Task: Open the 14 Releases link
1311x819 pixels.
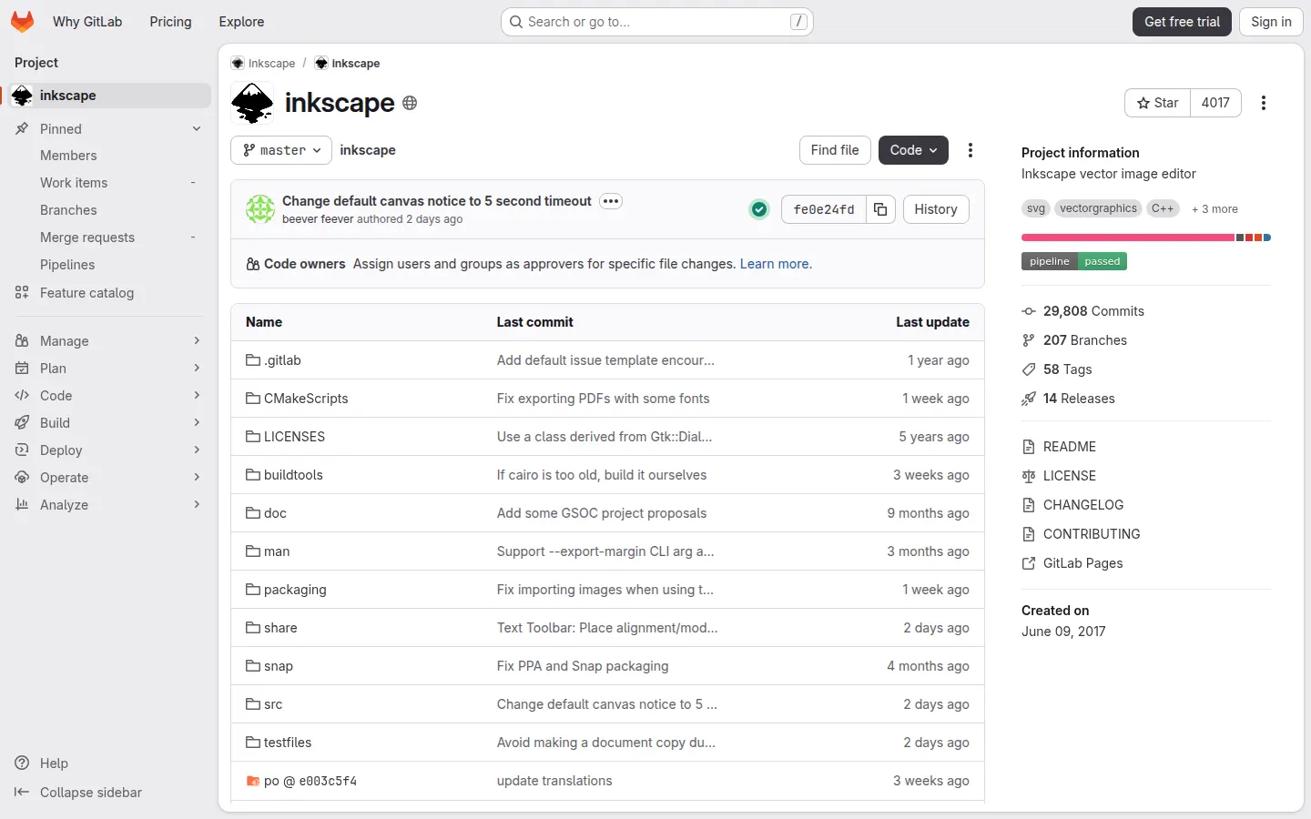Action: click(1079, 399)
